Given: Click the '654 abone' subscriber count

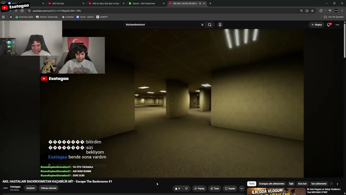Looking at the screenshot, I should coord(15,190).
